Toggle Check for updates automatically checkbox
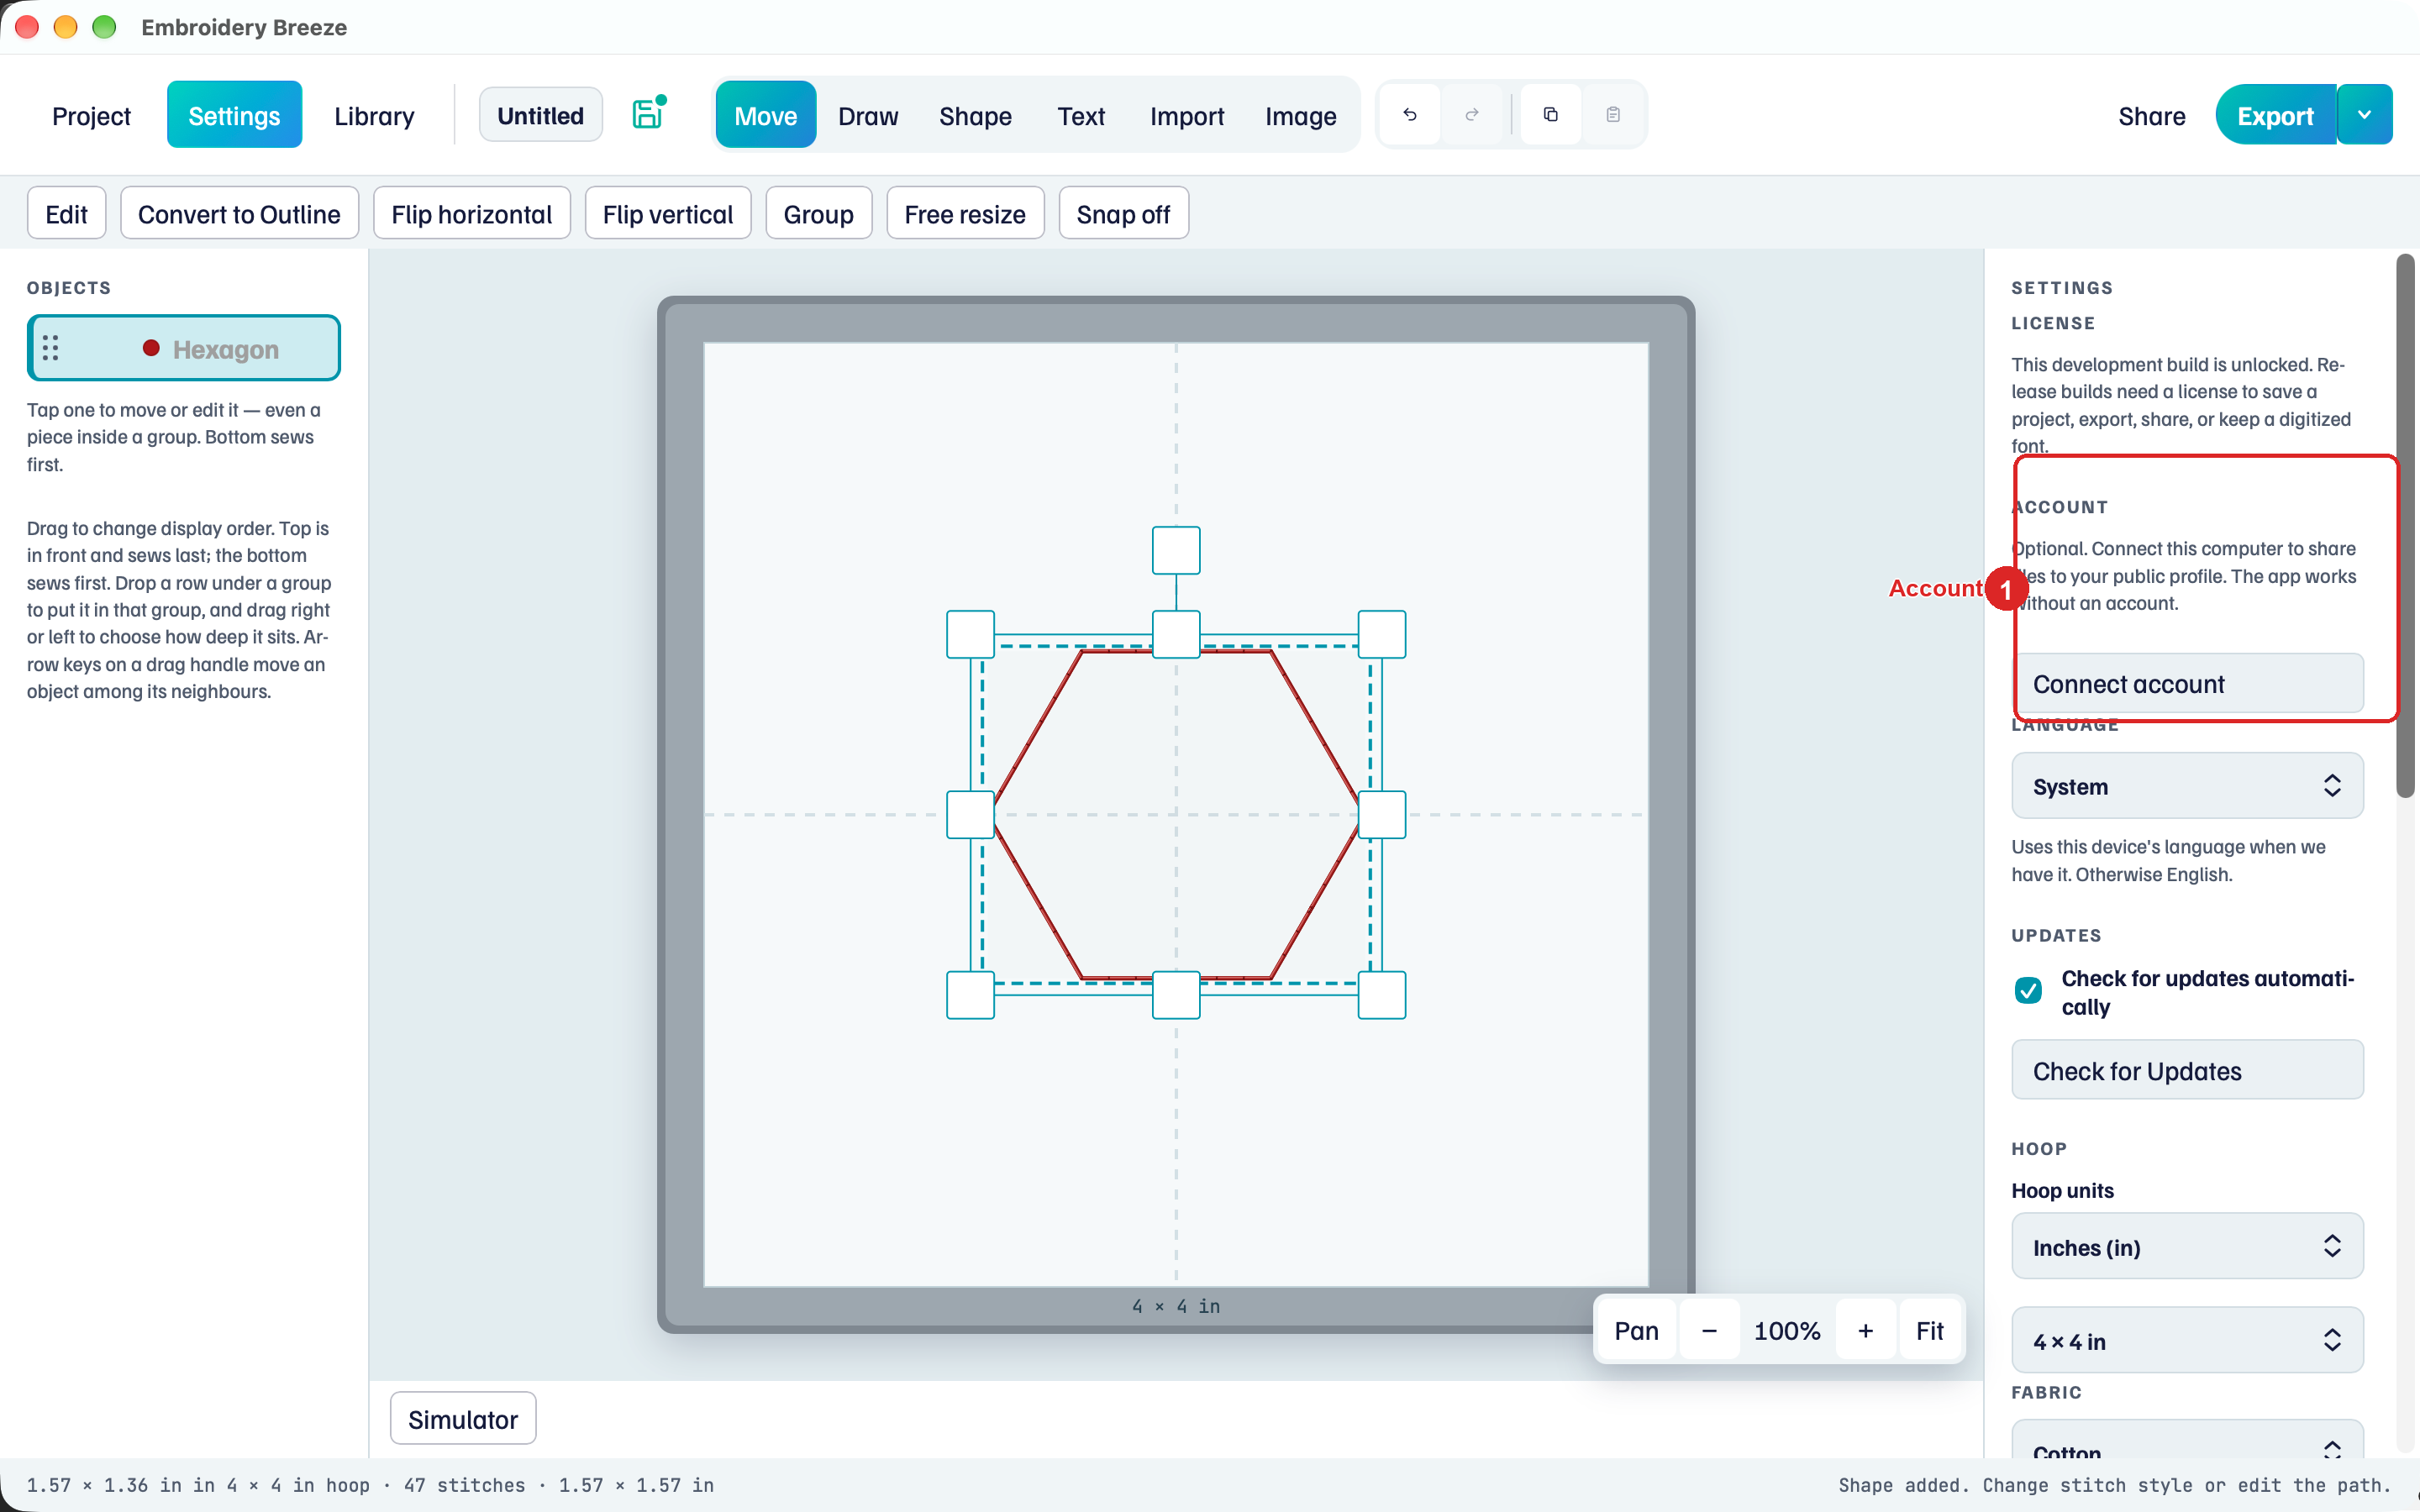The height and width of the screenshot is (1512, 2420). pyautogui.click(x=2028, y=990)
